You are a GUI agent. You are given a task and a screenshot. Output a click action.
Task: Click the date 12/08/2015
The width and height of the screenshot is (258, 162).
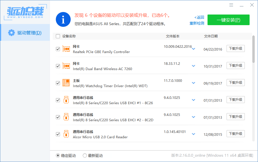(x=213, y=134)
